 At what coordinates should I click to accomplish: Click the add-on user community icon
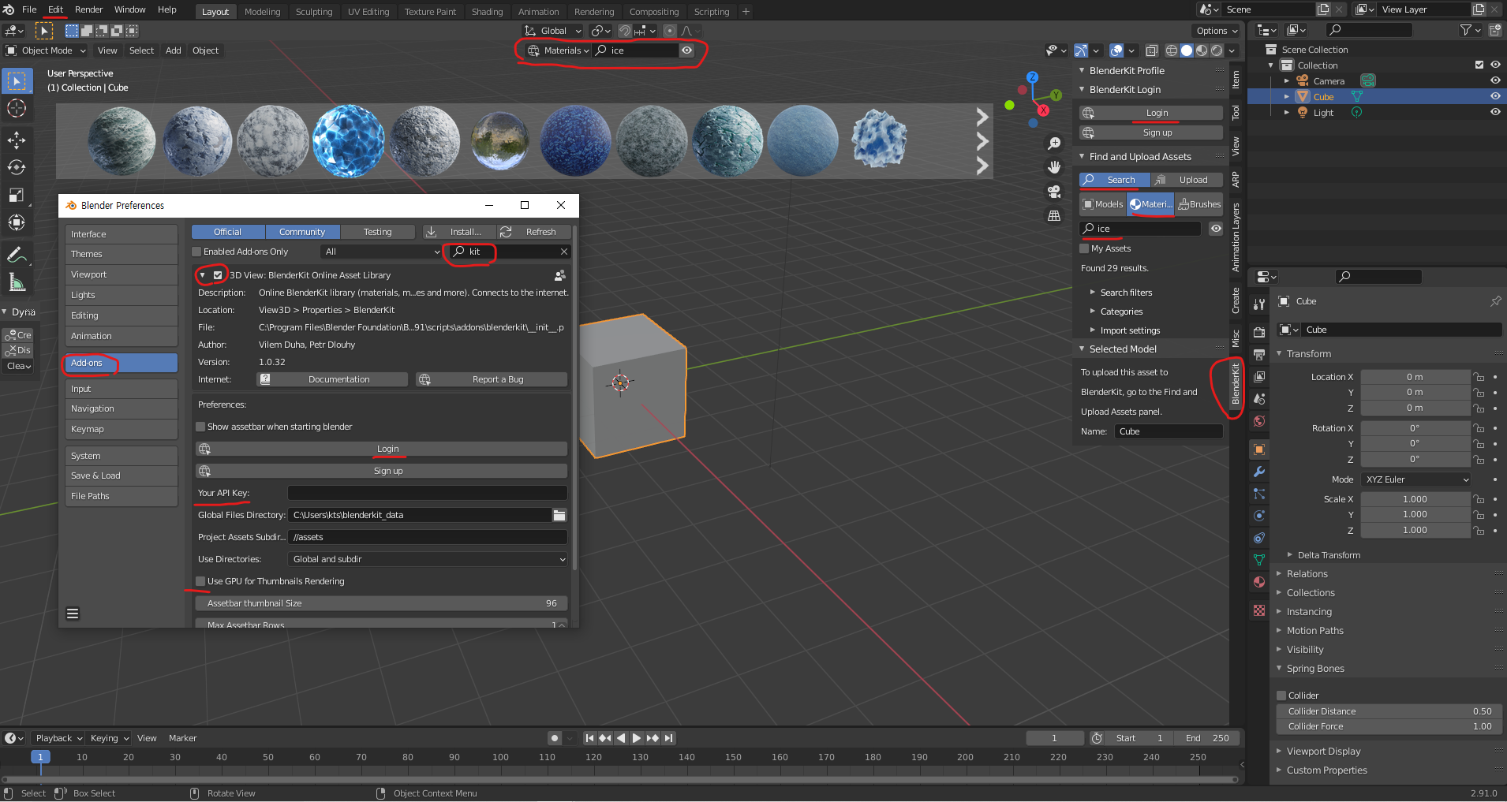559,275
